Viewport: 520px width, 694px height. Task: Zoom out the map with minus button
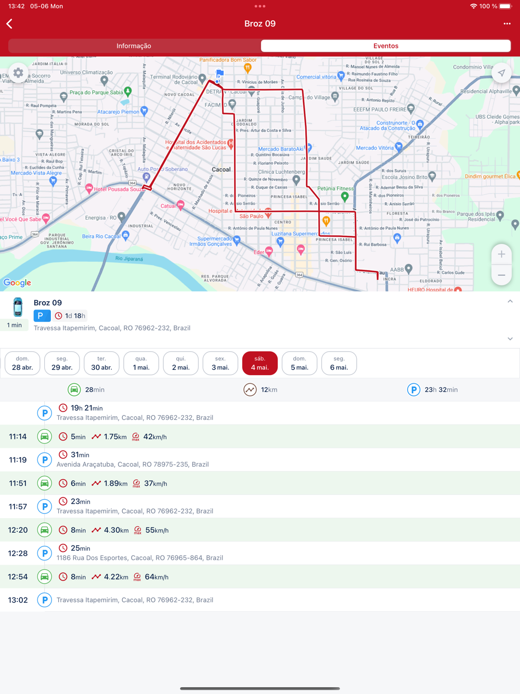click(501, 275)
